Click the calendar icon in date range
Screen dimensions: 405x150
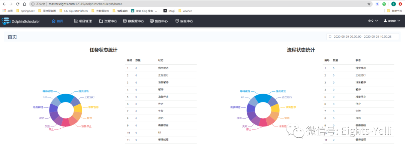(x=330, y=37)
